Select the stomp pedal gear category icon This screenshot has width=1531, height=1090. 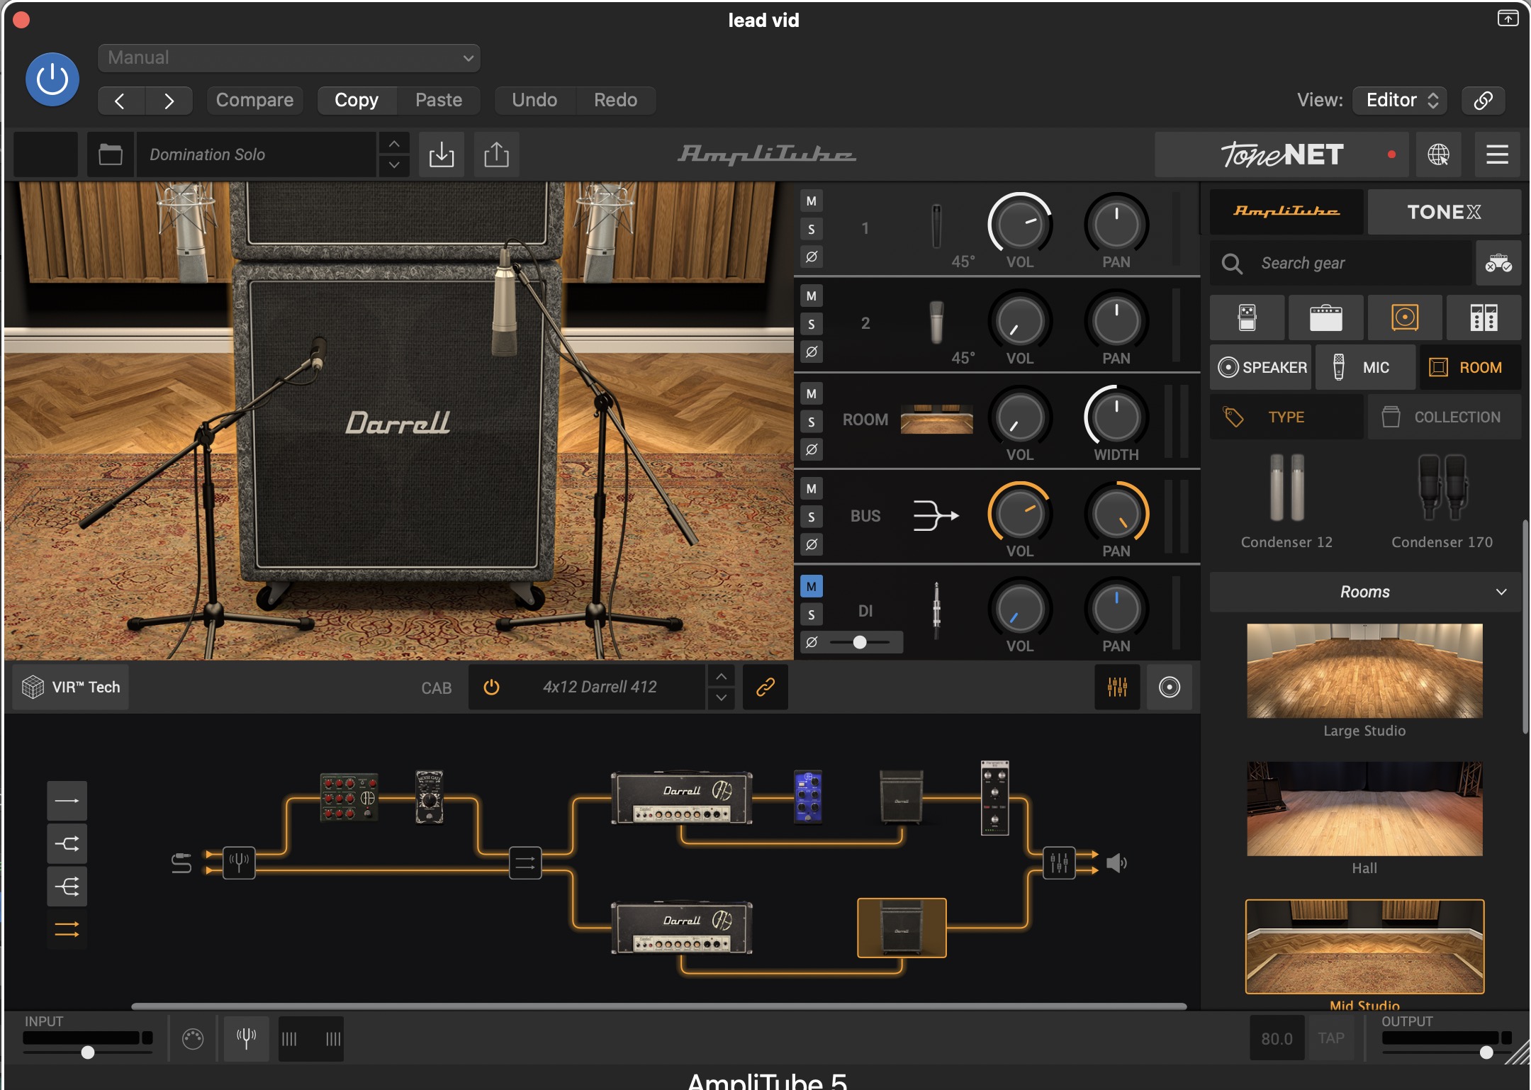[1247, 318]
